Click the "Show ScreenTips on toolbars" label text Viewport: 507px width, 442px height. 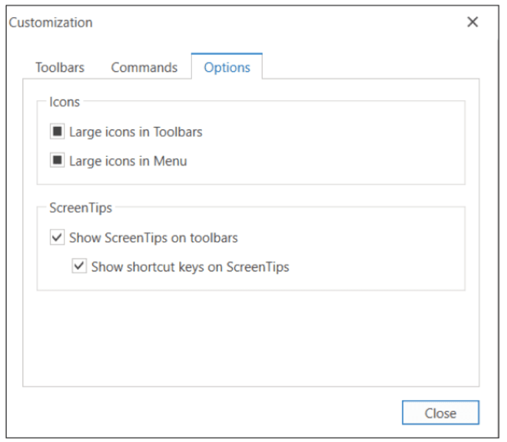153,237
